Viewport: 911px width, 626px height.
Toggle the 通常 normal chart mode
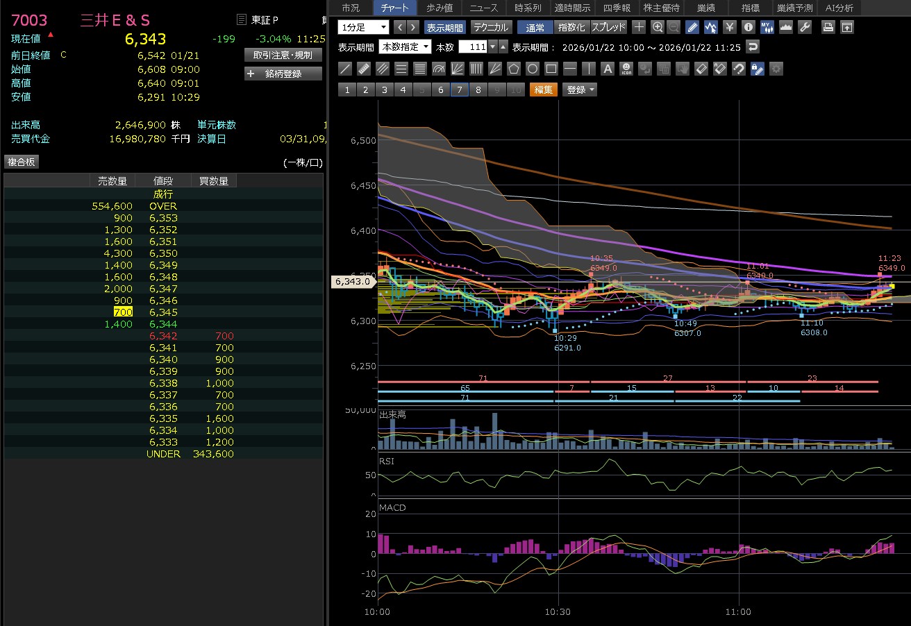(535, 27)
